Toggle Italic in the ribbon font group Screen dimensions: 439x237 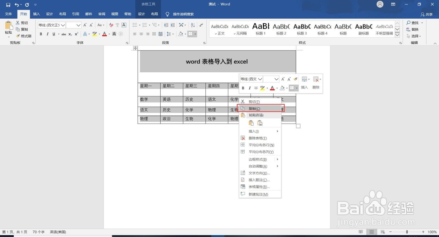pyautogui.click(x=47, y=34)
